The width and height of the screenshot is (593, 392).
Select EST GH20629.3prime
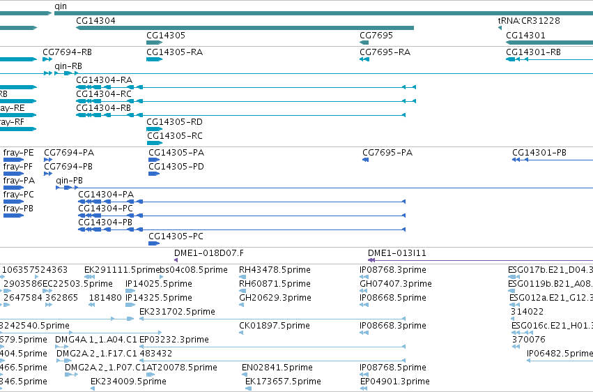tap(241, 305)
